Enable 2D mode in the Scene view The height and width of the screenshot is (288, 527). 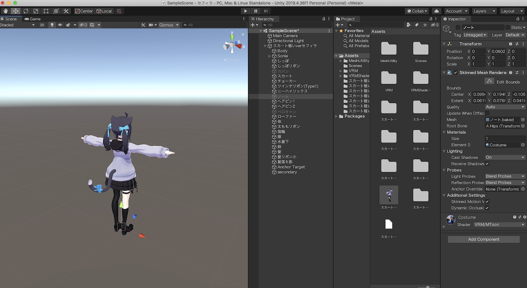(x=42, y=25)
